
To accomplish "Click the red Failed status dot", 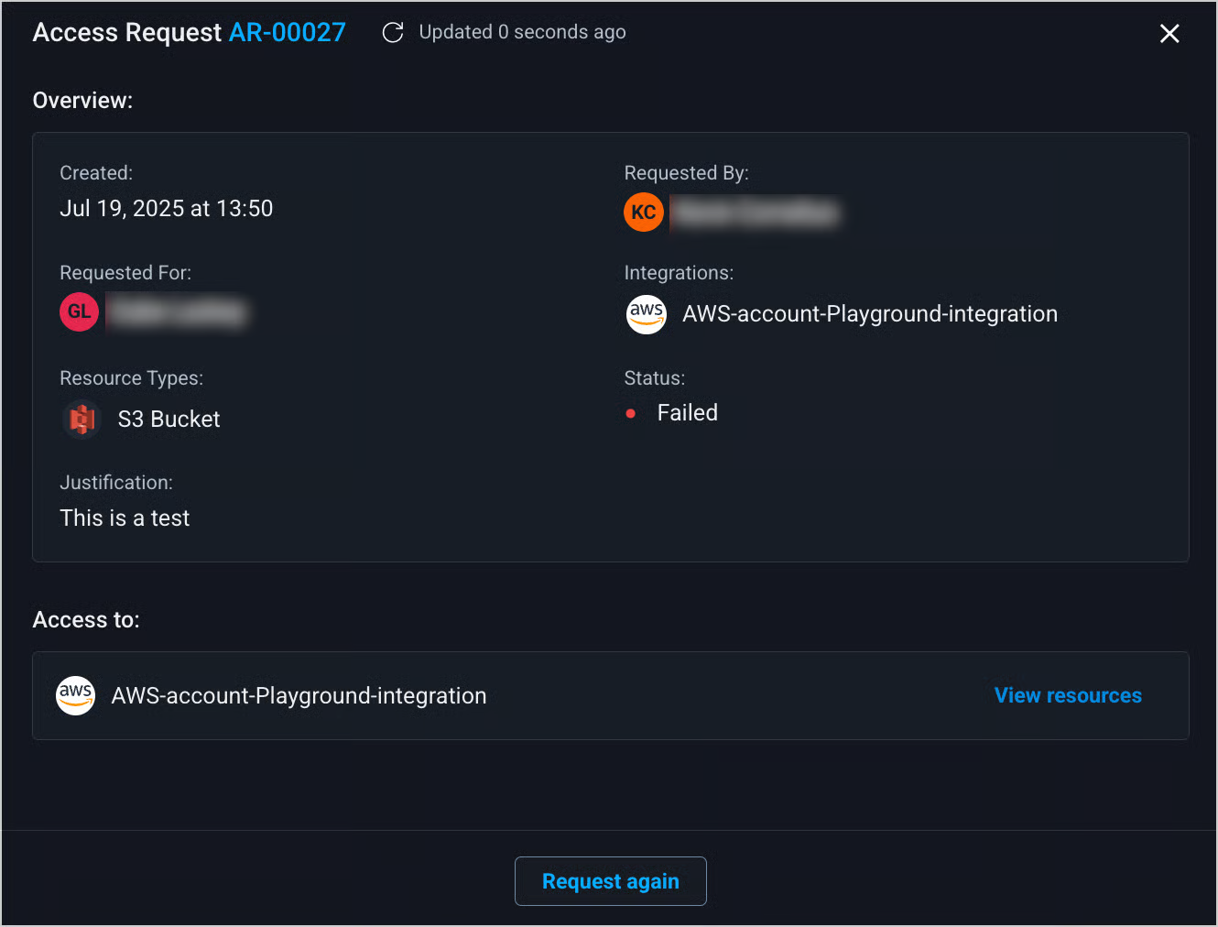I will (x=630, y=414).
